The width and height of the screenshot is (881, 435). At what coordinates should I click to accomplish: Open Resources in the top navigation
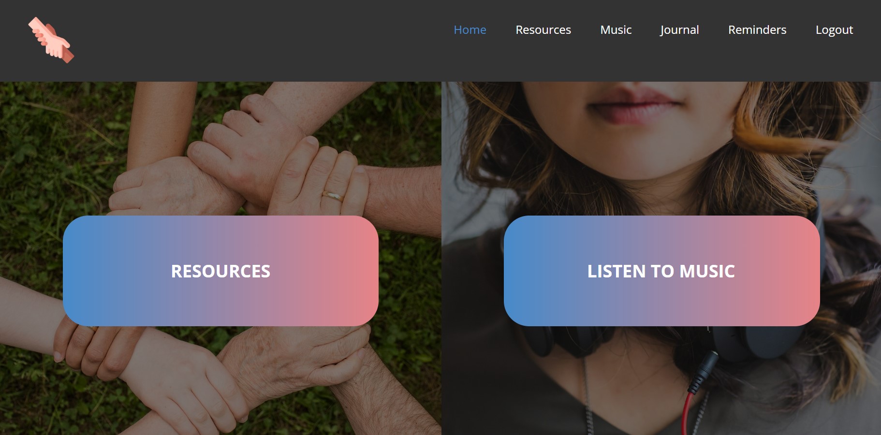tap(543, 30)
